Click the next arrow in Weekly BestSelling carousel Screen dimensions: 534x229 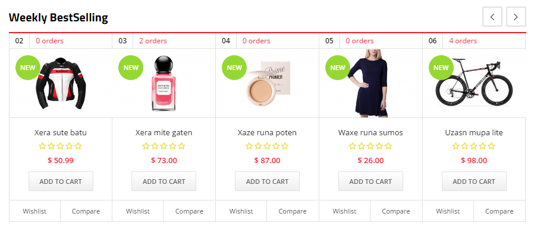(x=516, y=17)
